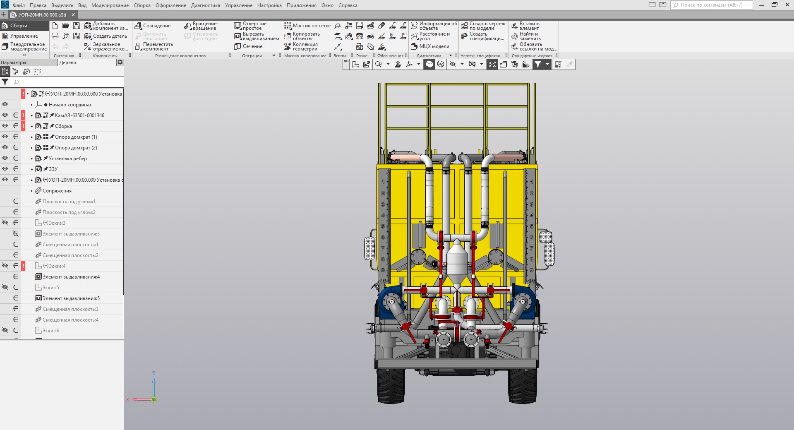This screenshot has width=794, height=430.
Task: Toggle visibility of 'ЗЗУ' component
Action: coord(5,169)
